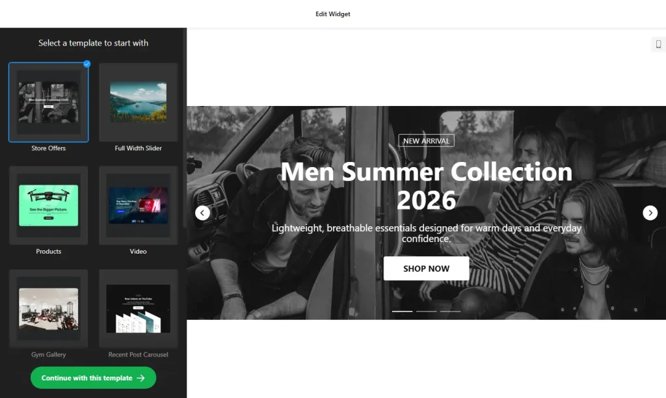This screenshot has width=666, height=398.
Task: Select the Full Width Slider template thumbnail
Action: tap(138, 102)
